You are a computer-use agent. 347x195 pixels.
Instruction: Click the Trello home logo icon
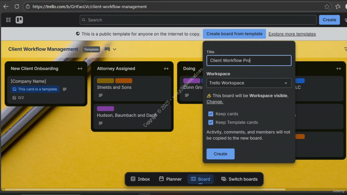point(19,20)
